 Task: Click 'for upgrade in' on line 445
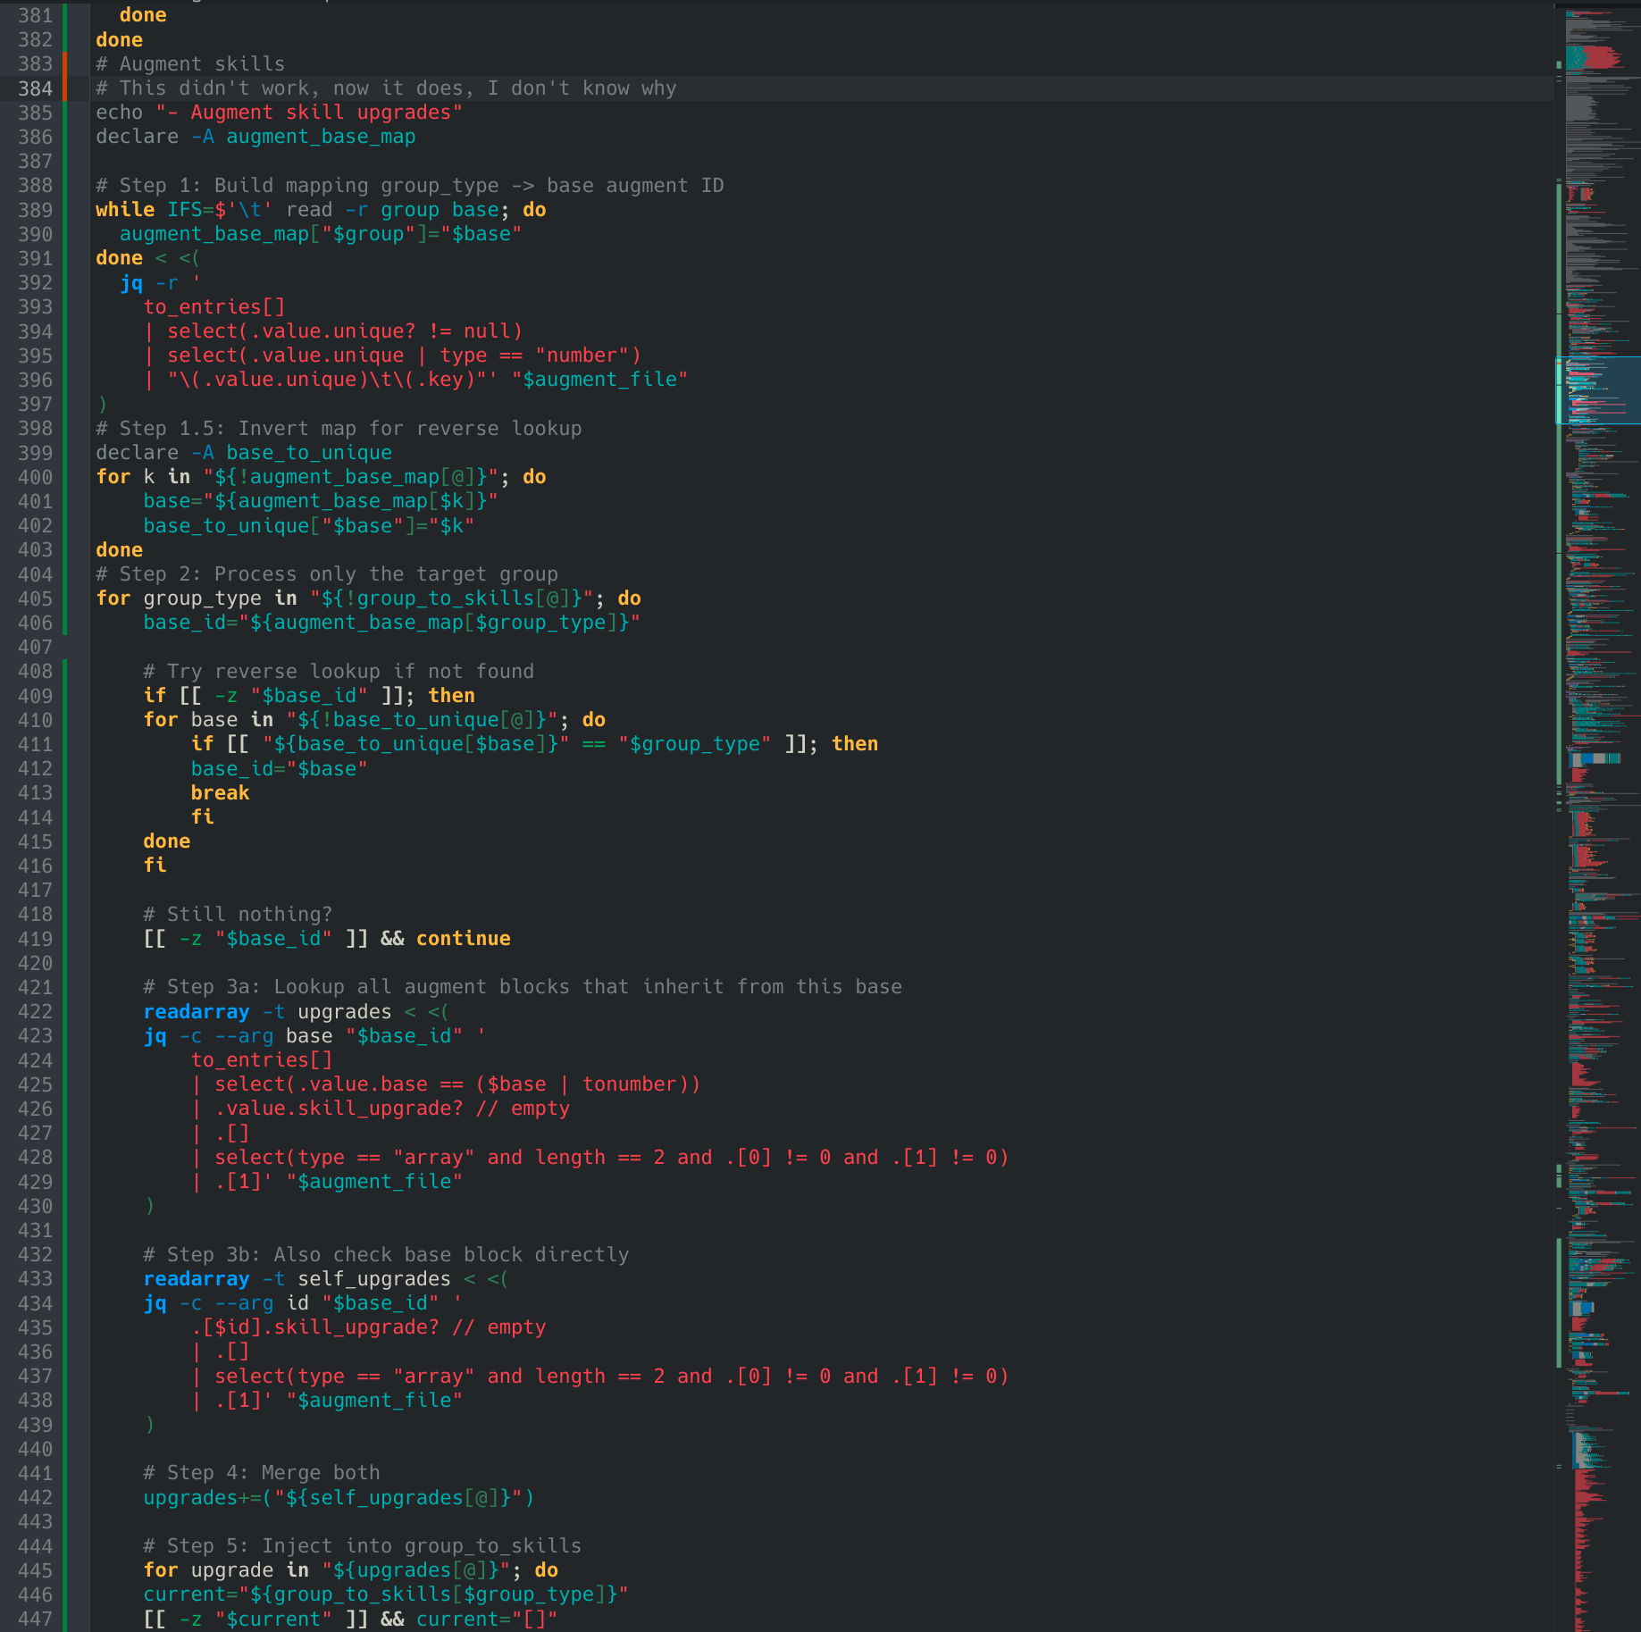click(226, 1570)
